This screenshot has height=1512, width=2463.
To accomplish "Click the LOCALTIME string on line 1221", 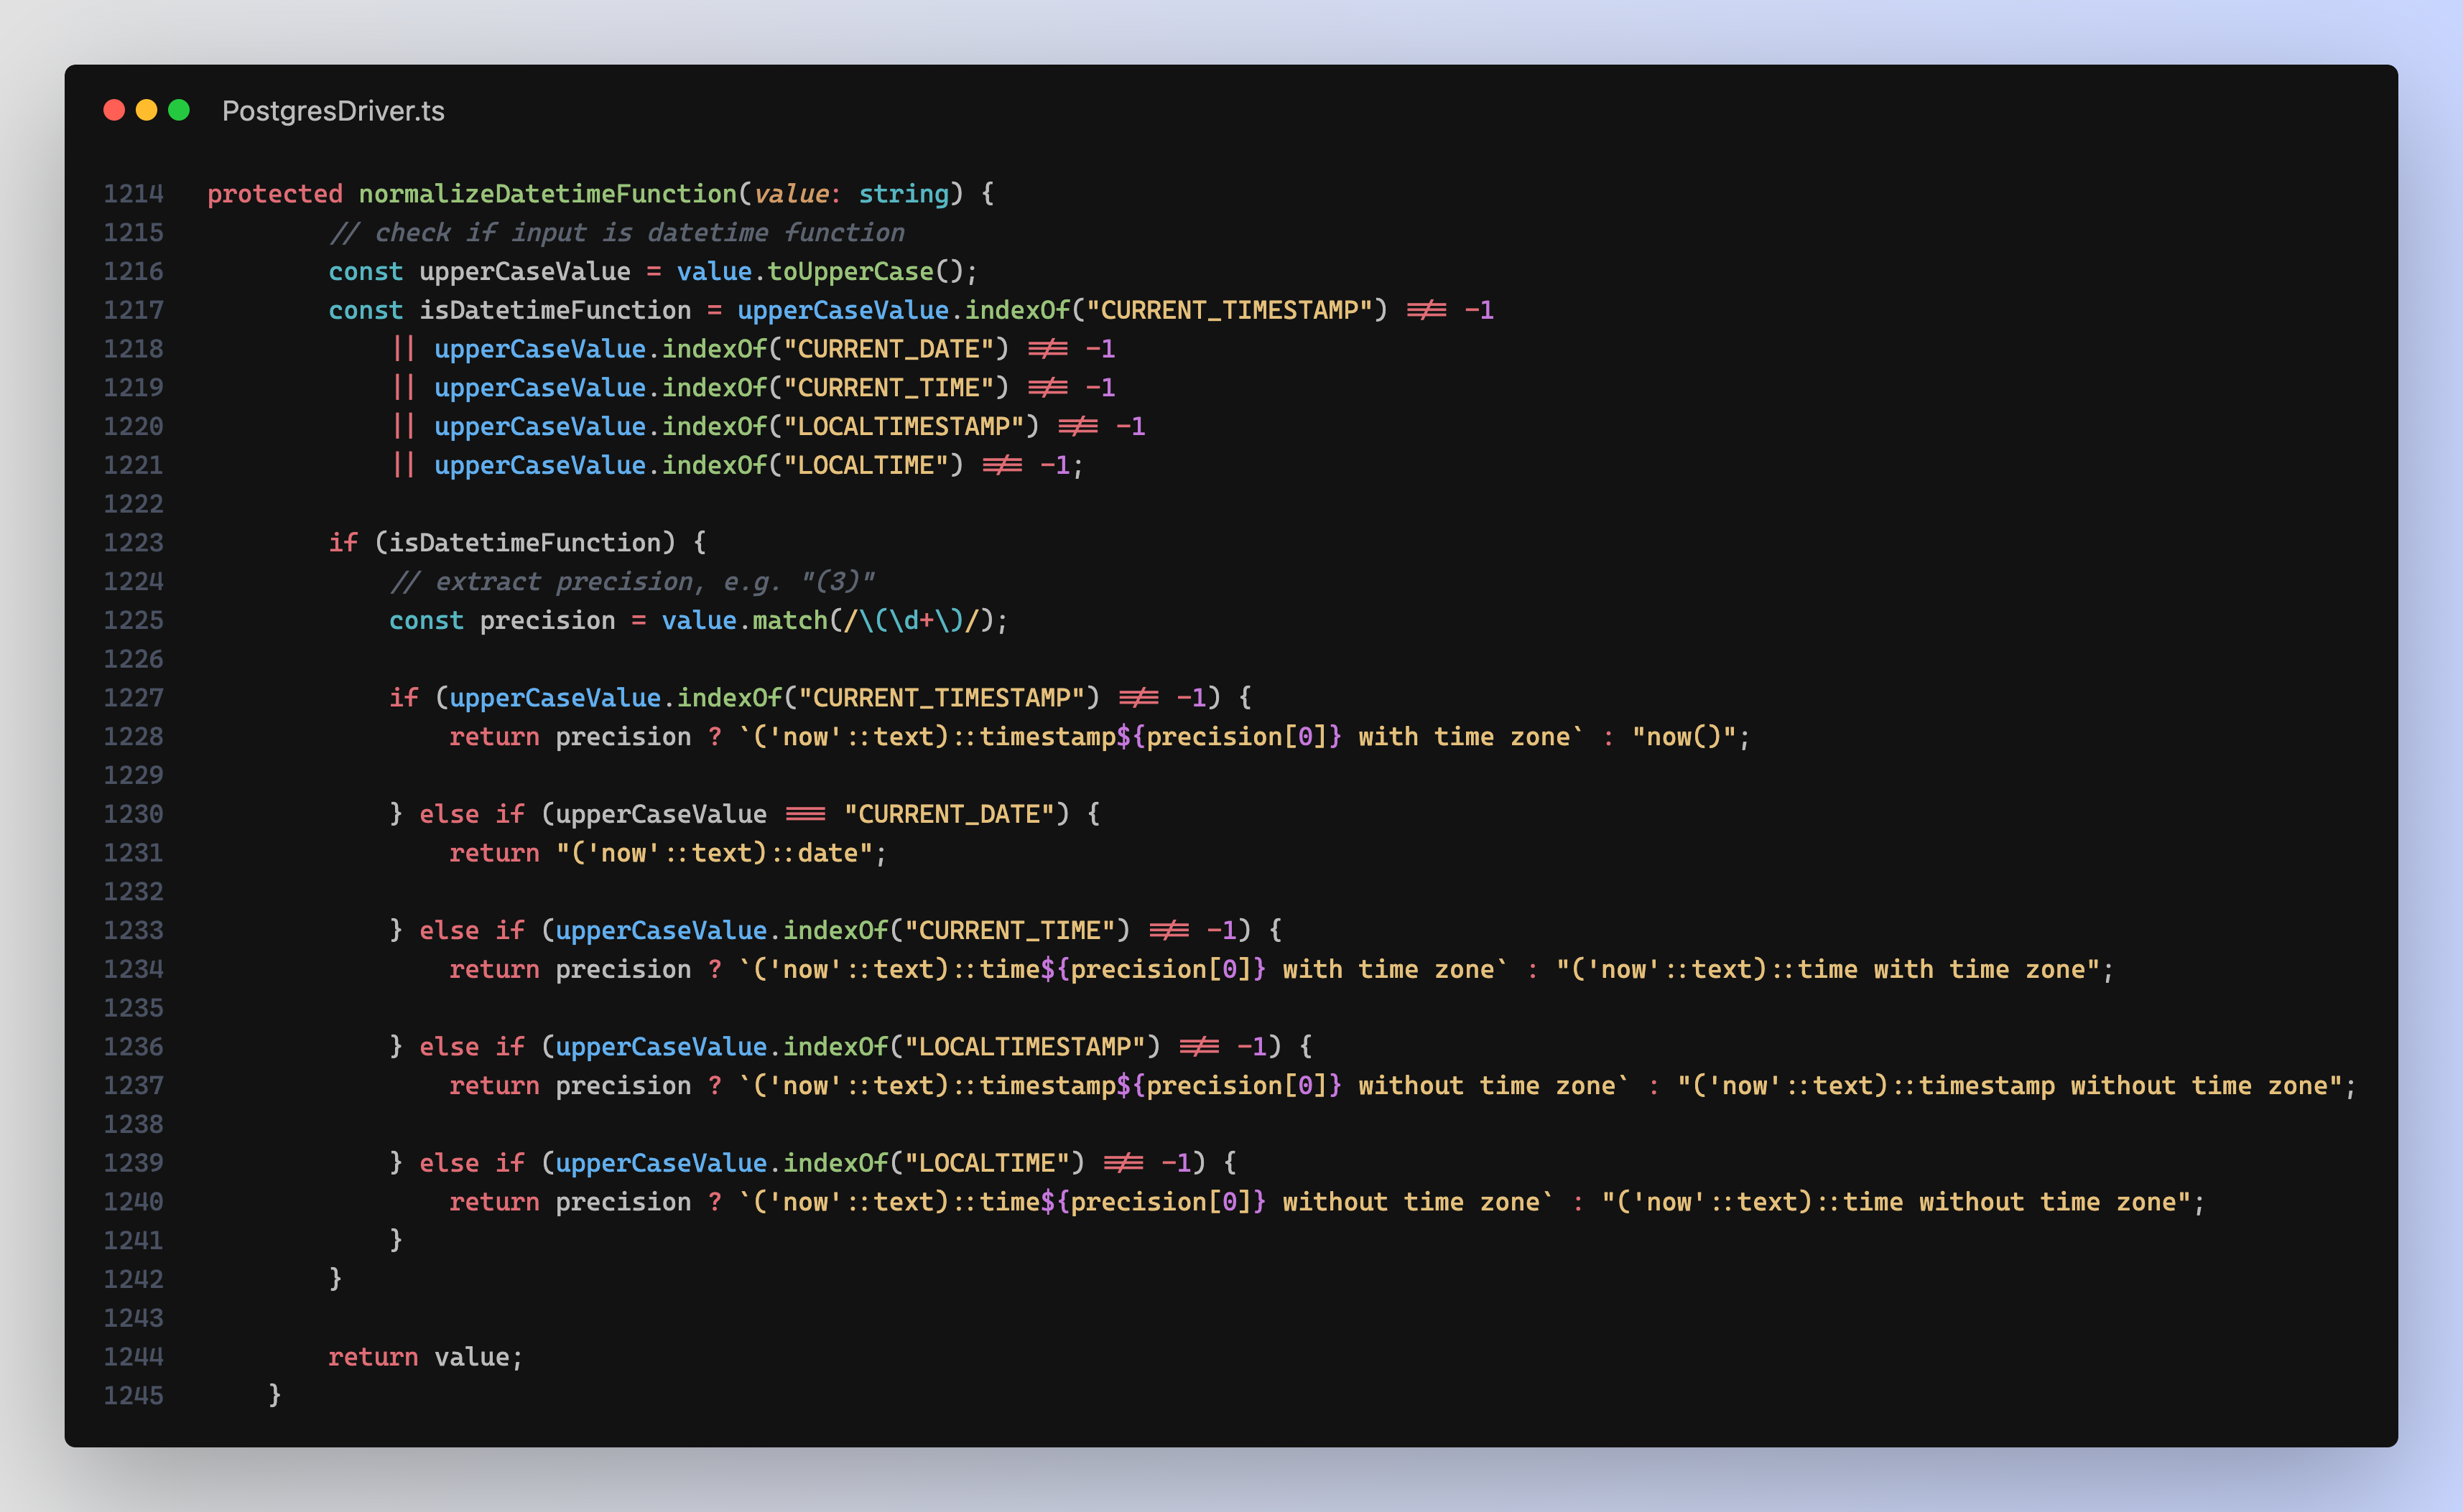I will 869,464.
